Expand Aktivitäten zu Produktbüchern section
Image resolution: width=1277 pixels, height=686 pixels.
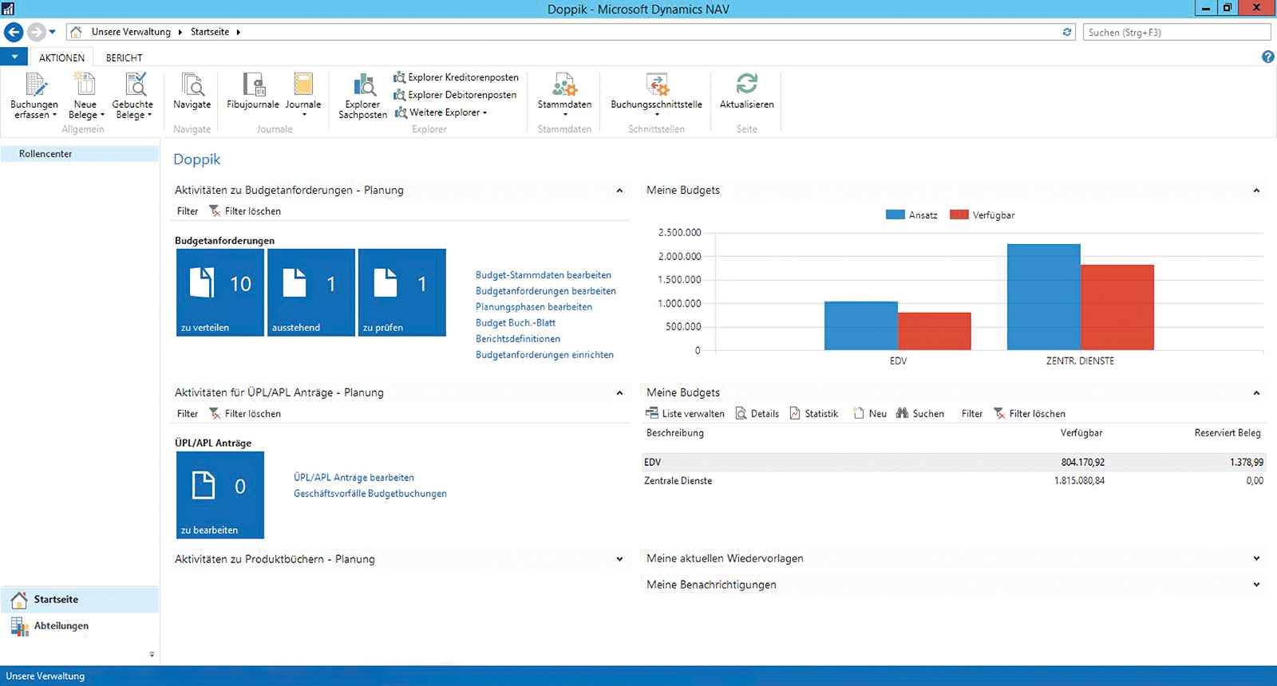(x=619, y=560)
